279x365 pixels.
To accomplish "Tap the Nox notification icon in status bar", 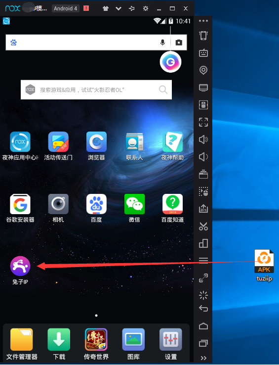I will click(6, 21).
